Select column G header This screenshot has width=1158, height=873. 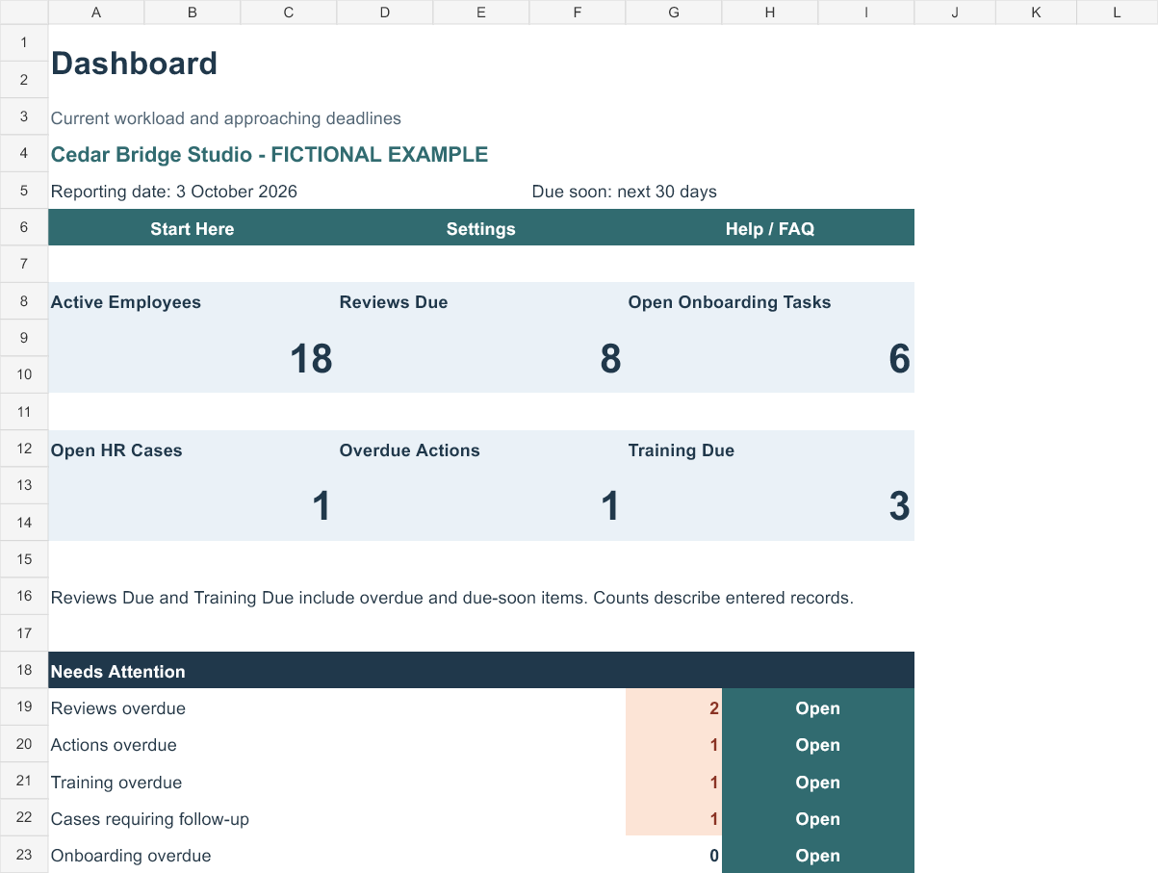pyautogui.click(x=674, y=13)
